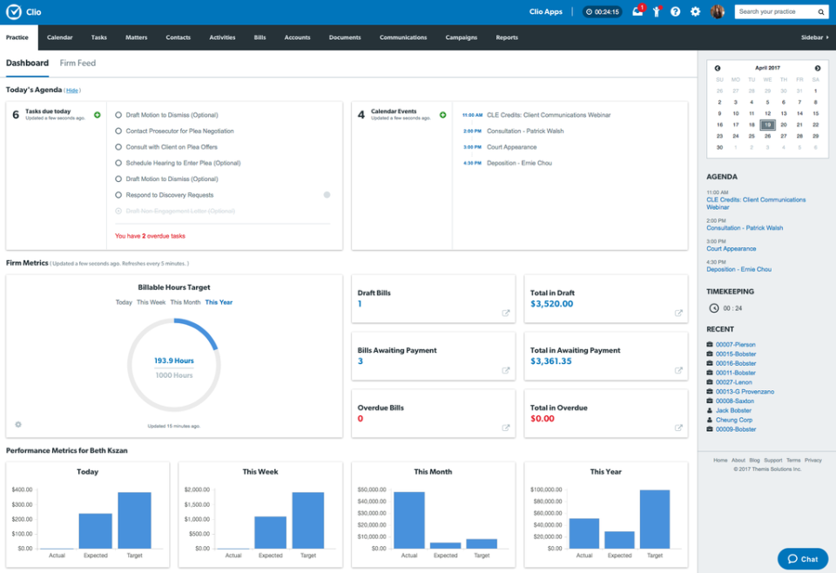Go to previous month in mini calendar
Viewport: 836px width, 573px height.
(718, 67)
